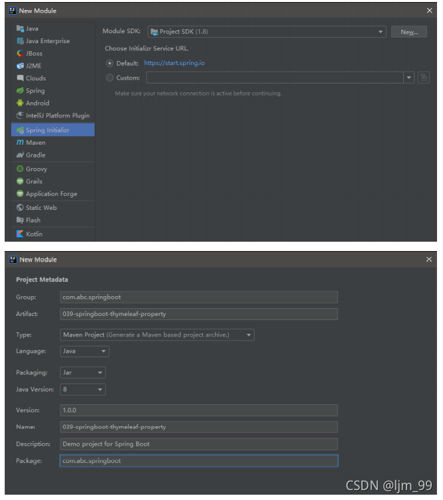Click the IntelliJ logo in top New Module title bar
The image size is (443, 500).
coord(13,11)
